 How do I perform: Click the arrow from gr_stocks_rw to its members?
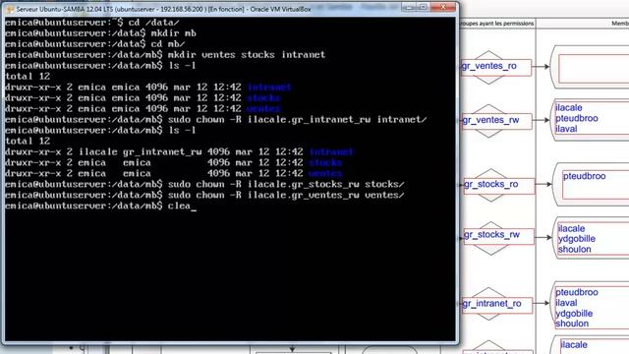pyautogui.click(x=543, y=238)
